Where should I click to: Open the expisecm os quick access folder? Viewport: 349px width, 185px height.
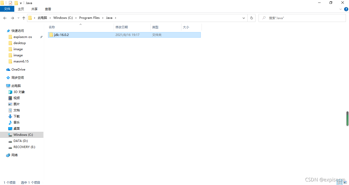coord(23,37)
